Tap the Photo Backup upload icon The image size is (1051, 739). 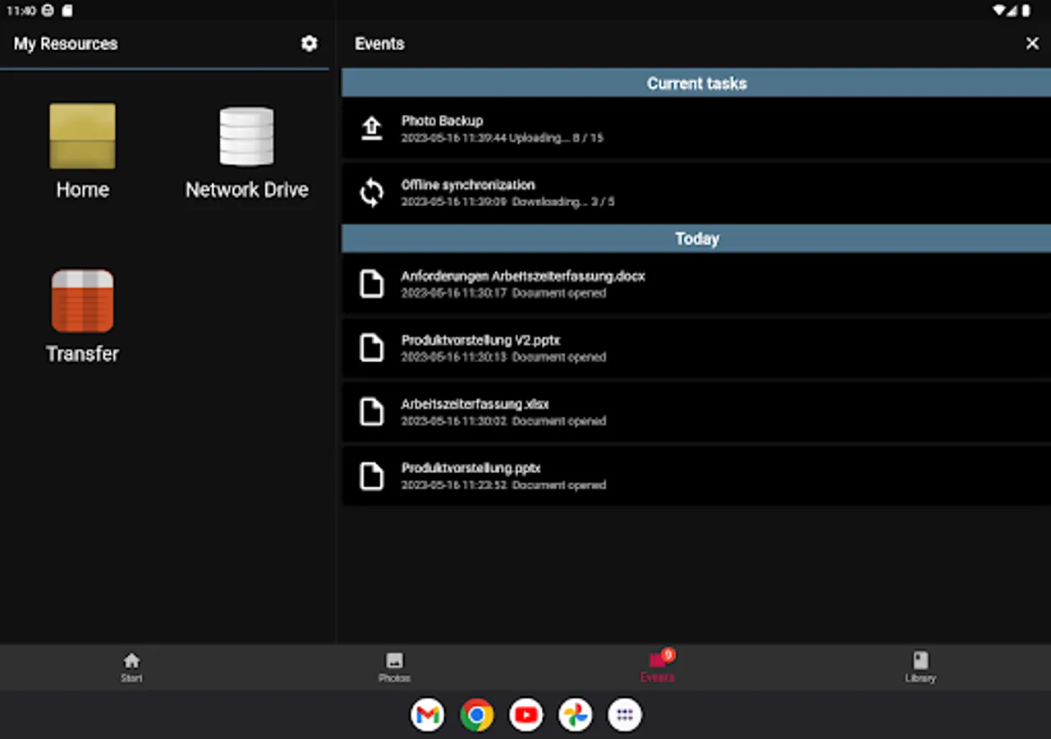coord(372,128)
